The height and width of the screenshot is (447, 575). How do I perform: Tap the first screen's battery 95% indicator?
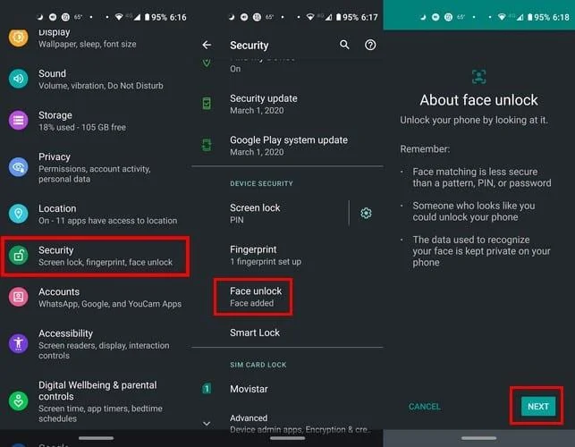[x=156, y=17]
